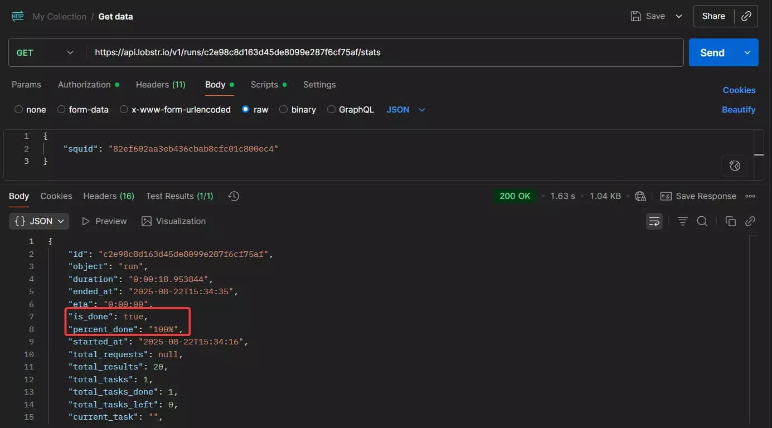Expand the Save button dropdown arrow
Screen dimensions: 772x428
(x=678, y=16)
